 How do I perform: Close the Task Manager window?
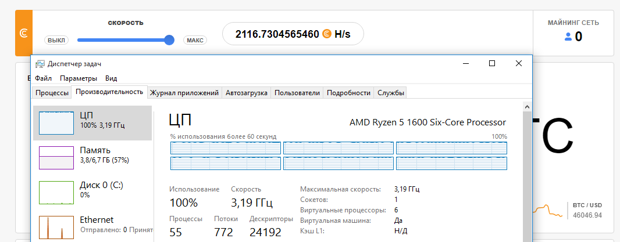click(518, 64)
